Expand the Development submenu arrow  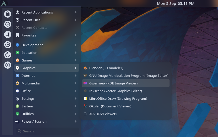(76, 45)
